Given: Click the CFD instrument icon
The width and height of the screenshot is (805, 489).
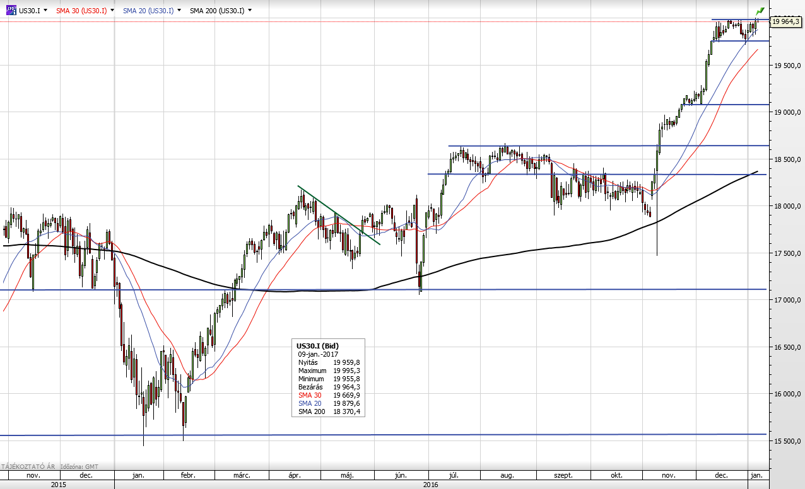Looking at the screenshot, I should (x=11, y=10).
